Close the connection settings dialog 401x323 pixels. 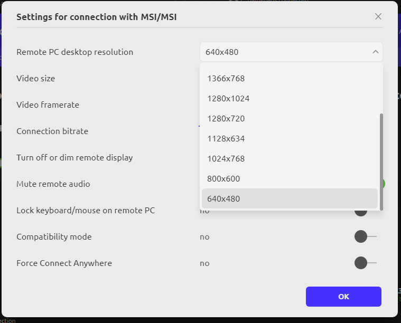click(x=378, y=16)
